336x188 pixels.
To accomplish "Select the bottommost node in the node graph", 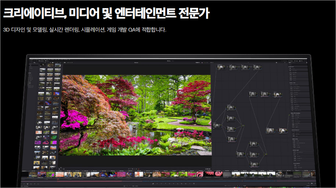I will tap(254, 164).
